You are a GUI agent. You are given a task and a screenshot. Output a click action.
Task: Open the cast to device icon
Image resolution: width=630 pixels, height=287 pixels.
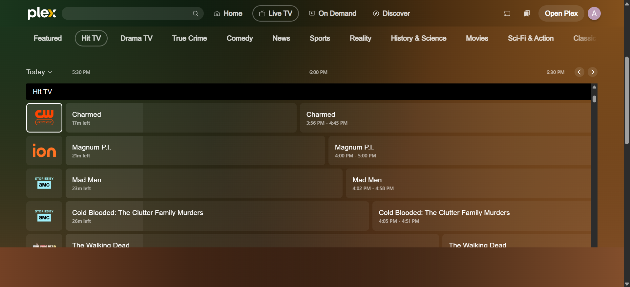click(x=507, y=13)
